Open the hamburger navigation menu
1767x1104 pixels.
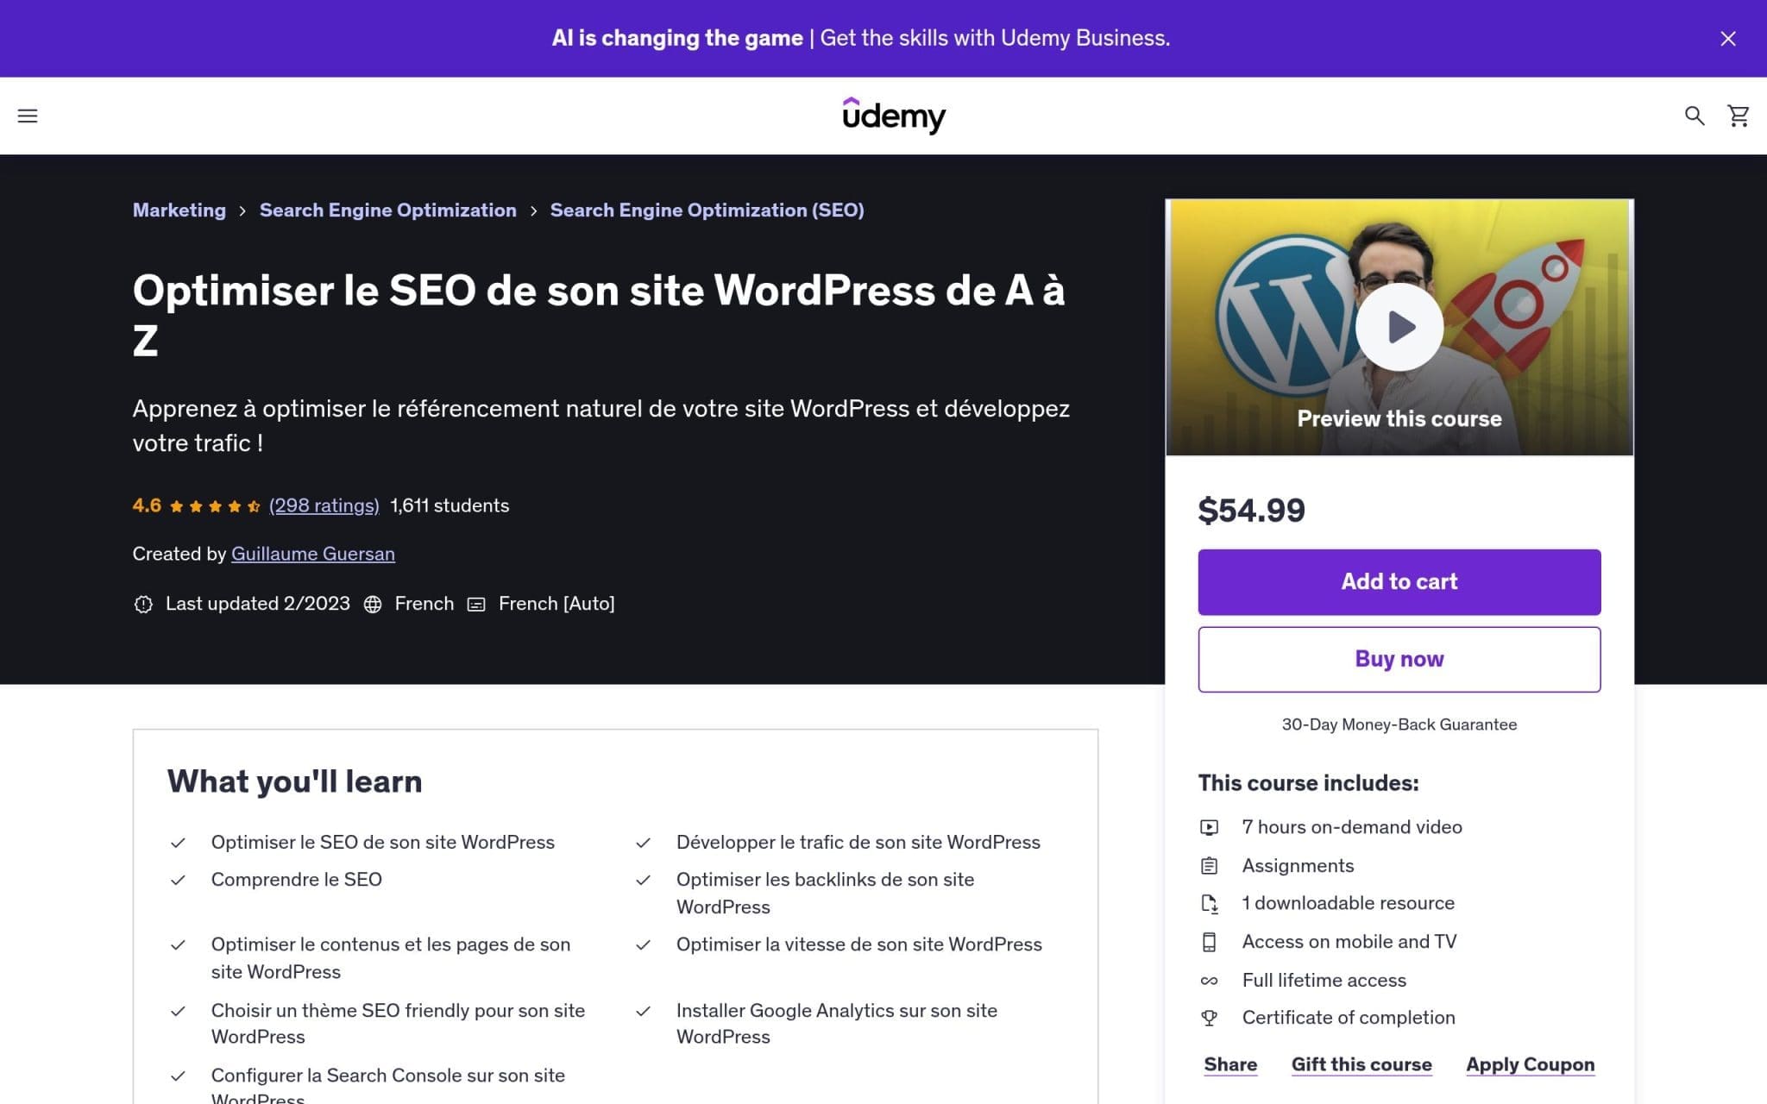tap(28, 115)
